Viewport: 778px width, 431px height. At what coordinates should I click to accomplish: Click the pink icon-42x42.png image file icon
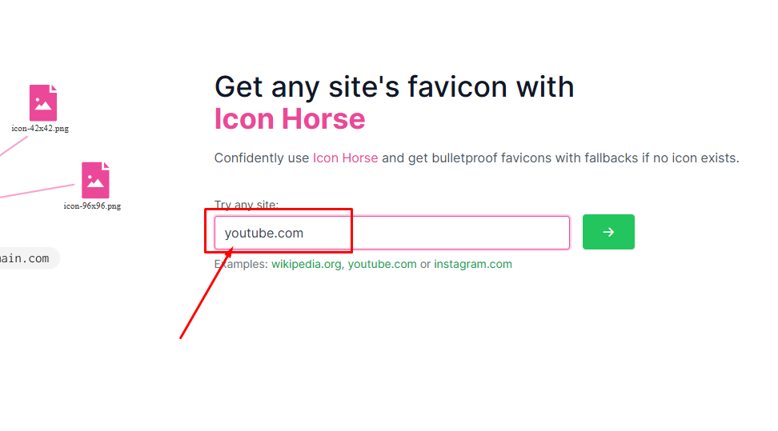[43, 102]
